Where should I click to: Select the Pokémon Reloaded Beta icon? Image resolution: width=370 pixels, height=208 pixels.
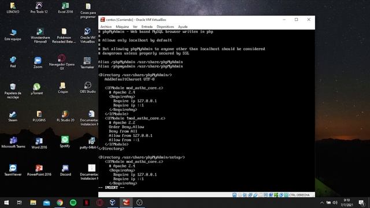(64, 36)
